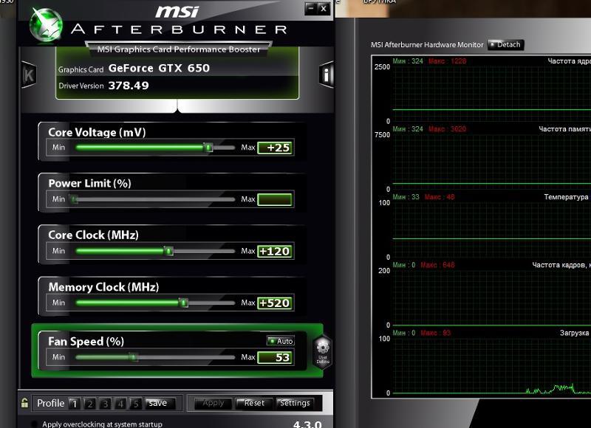591x428 pixels.
Task: Click the Макс : 48 temperature reading
Action: pos(440,197)
